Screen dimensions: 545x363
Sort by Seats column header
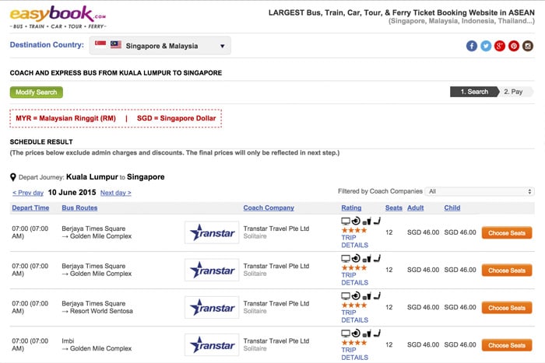393,208
